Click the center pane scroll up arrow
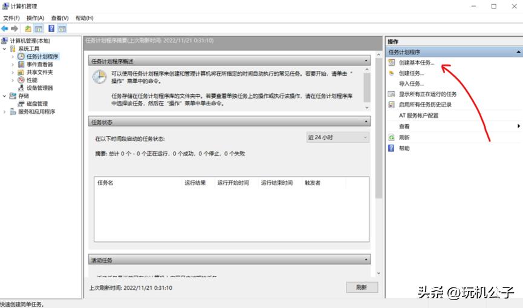The width and height of the screenshot is (523, 308). pyautogui.click(x=378, y=54)
